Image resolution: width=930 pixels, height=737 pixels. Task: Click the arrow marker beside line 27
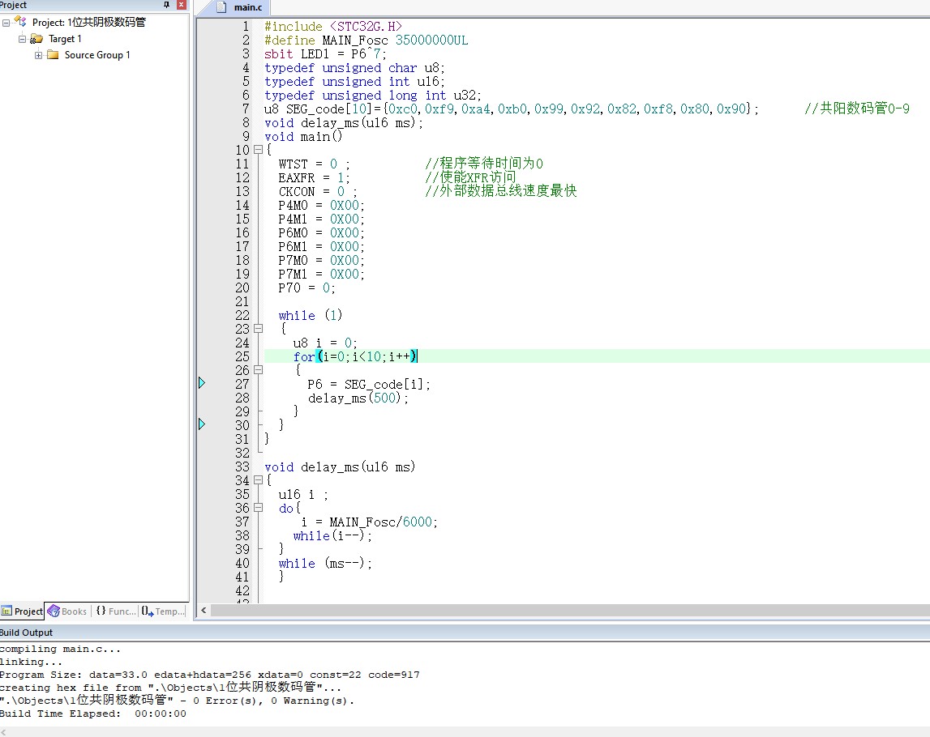point(202,383)
